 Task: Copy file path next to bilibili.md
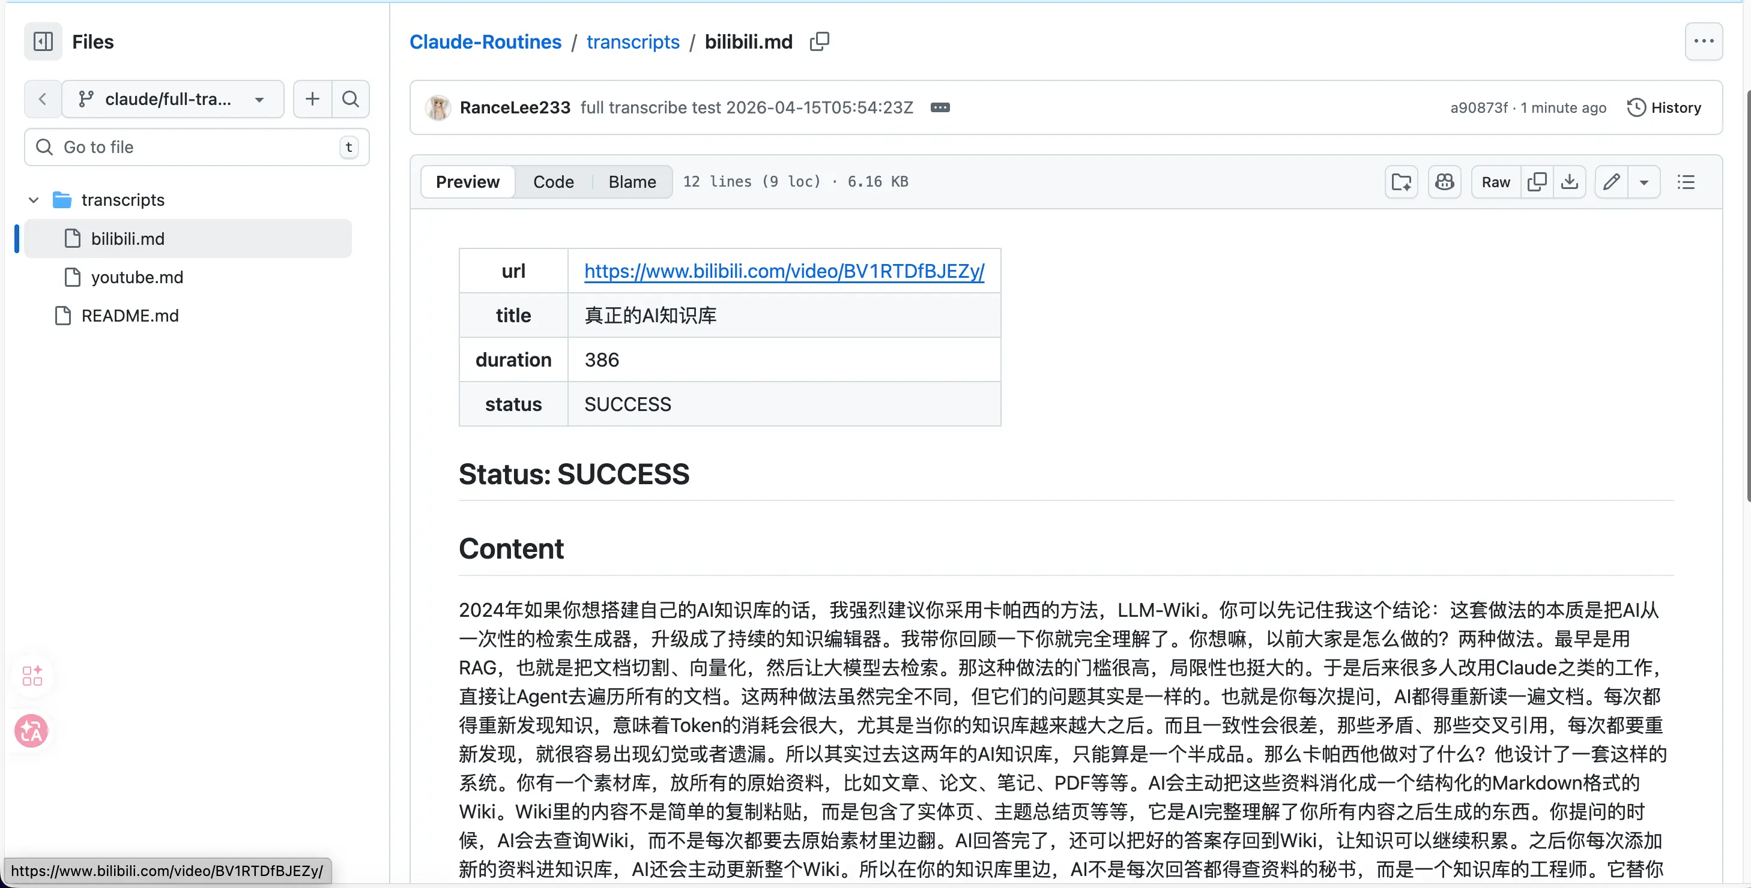[819, 41]
